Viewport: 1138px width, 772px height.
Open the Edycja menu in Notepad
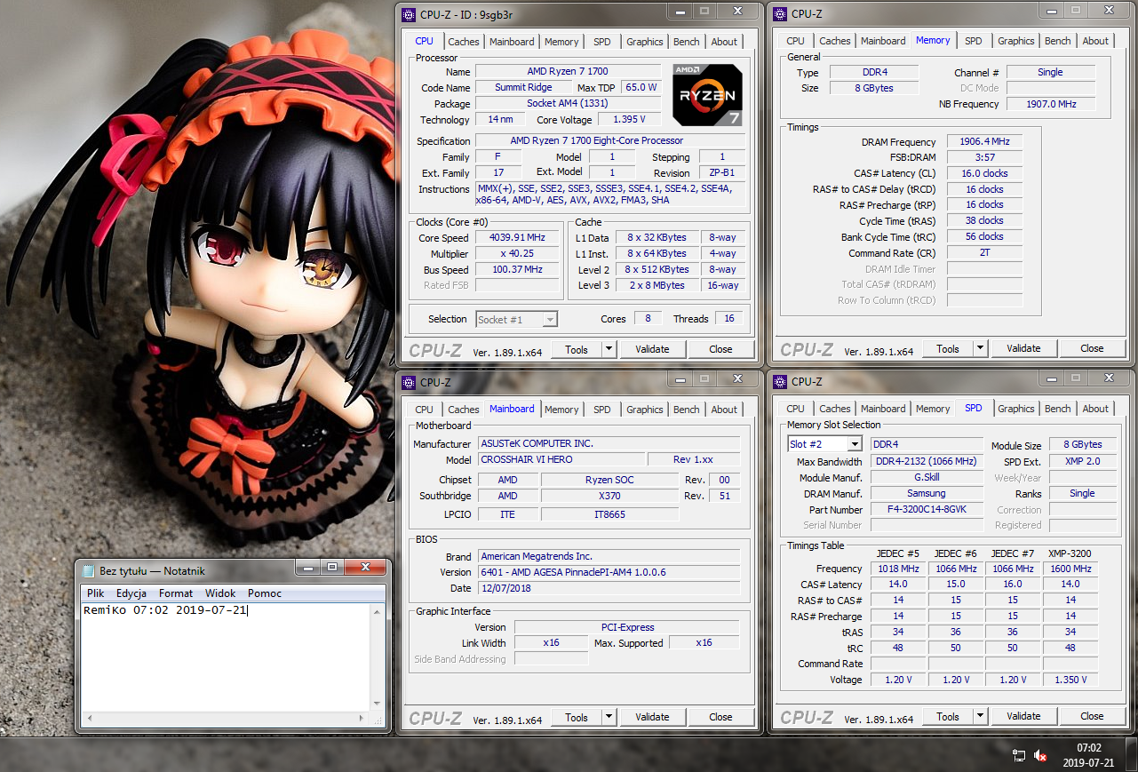[x=131, y=593]
